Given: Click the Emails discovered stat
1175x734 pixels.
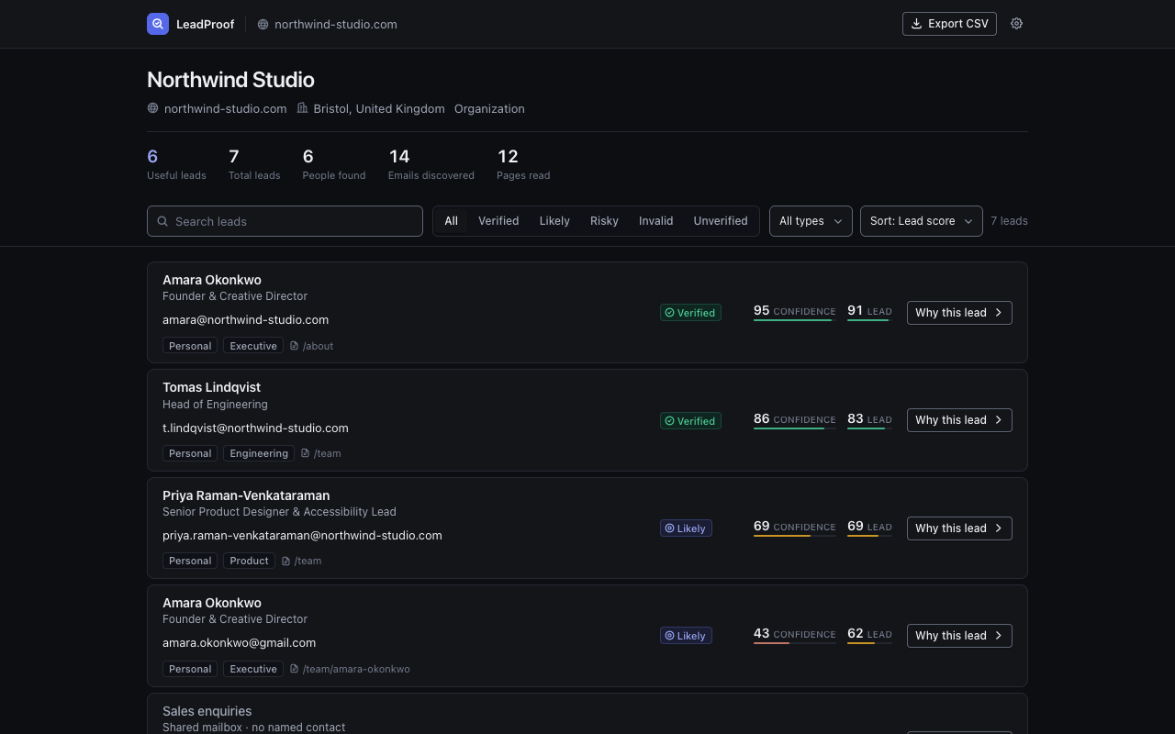Looking at the screenshot, I should [x=431, y=164].
